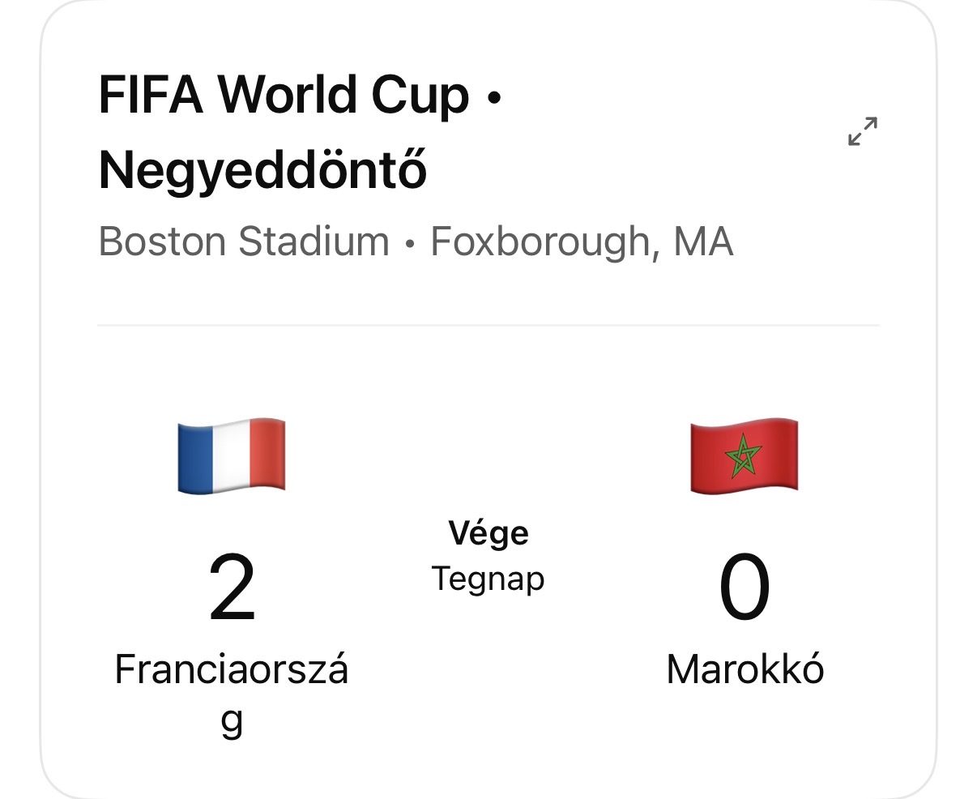Open the FIFA World Cup title link
Screen dimensions: 977x799
click(x=284, y=95)
